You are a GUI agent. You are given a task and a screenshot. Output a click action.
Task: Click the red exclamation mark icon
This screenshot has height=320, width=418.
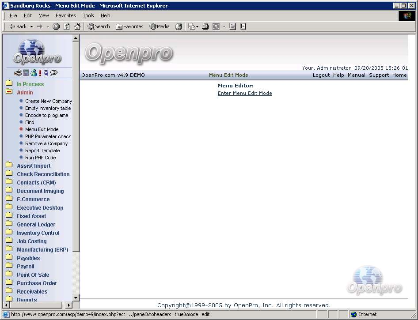(x=40, y=73)
